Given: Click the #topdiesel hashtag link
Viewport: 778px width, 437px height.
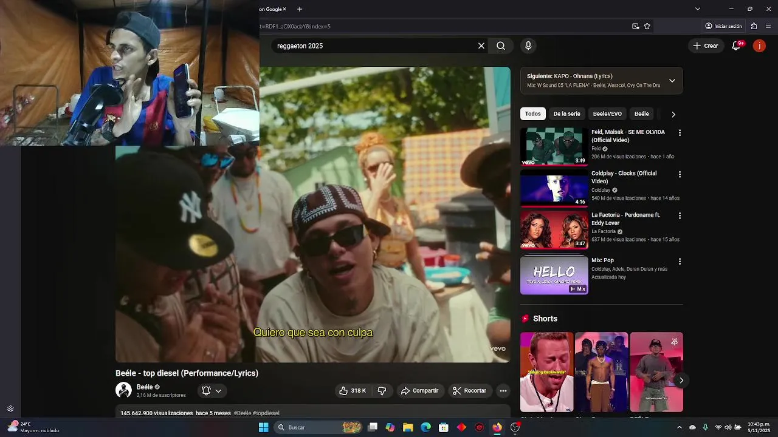Looking at the screenshot, I should pos(266,413).
